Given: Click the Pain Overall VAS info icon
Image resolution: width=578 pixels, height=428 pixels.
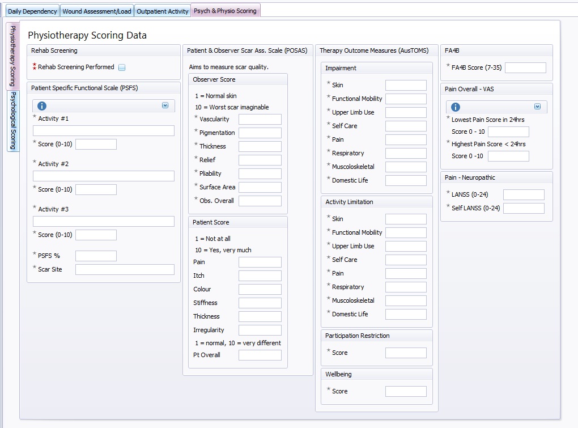Looking at the screenshot, I should coord(456,107).
